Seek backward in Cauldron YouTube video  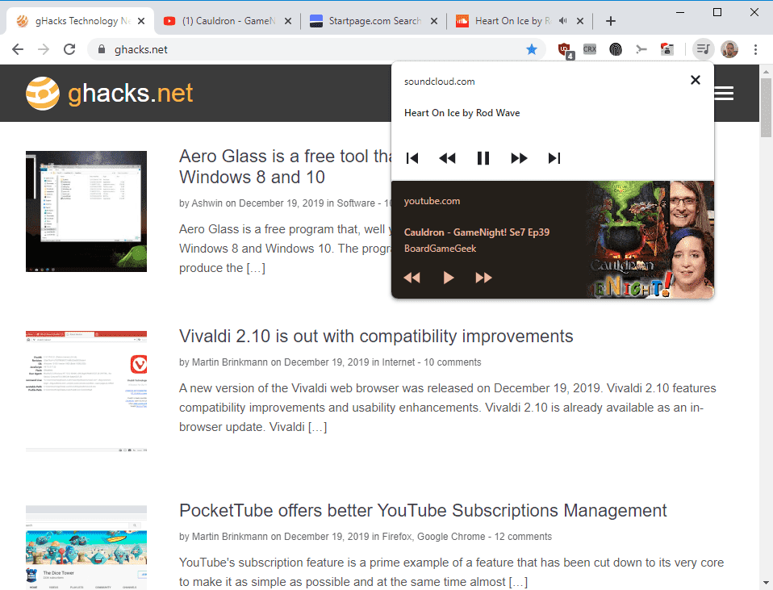[x=412, y=278]
